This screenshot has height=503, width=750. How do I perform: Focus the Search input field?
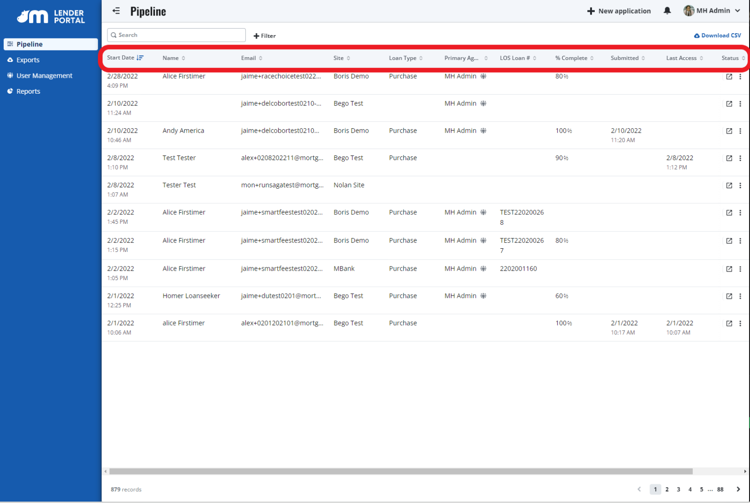176,35
